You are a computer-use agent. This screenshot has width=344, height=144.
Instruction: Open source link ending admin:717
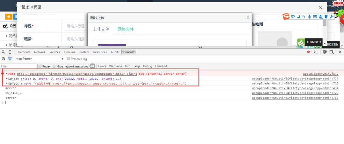295,79
